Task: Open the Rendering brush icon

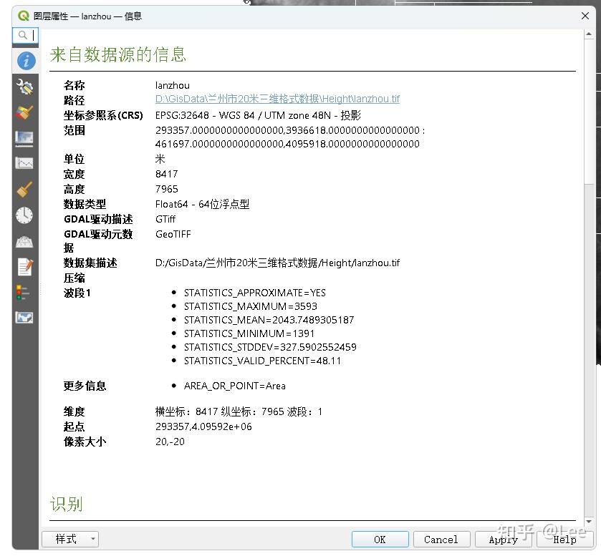Action: pos(24,190)
